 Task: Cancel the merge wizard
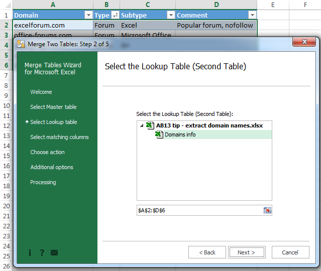(290, 252)
